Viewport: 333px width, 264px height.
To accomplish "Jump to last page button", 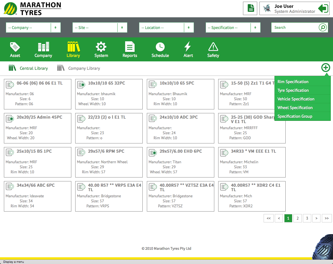I will tap(327, 218).
